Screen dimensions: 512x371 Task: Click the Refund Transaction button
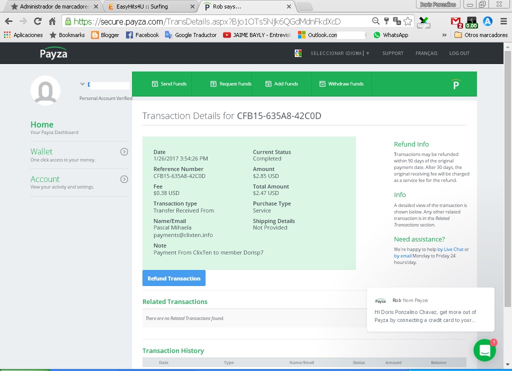click(173, 278)
